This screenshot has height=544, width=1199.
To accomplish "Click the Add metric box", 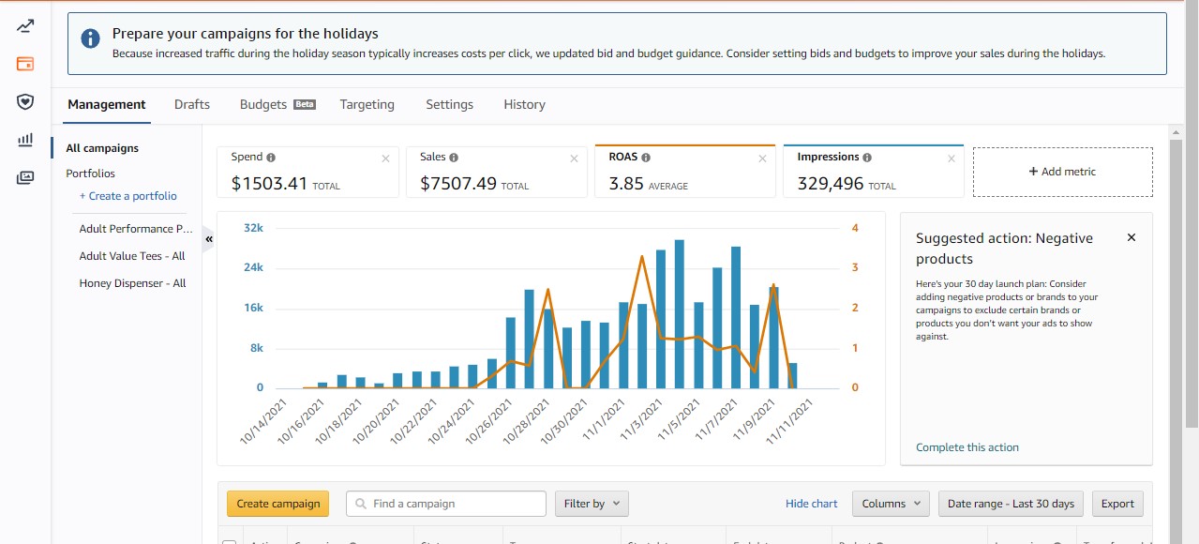I will pyautogui.click(x=1063, y=172).
